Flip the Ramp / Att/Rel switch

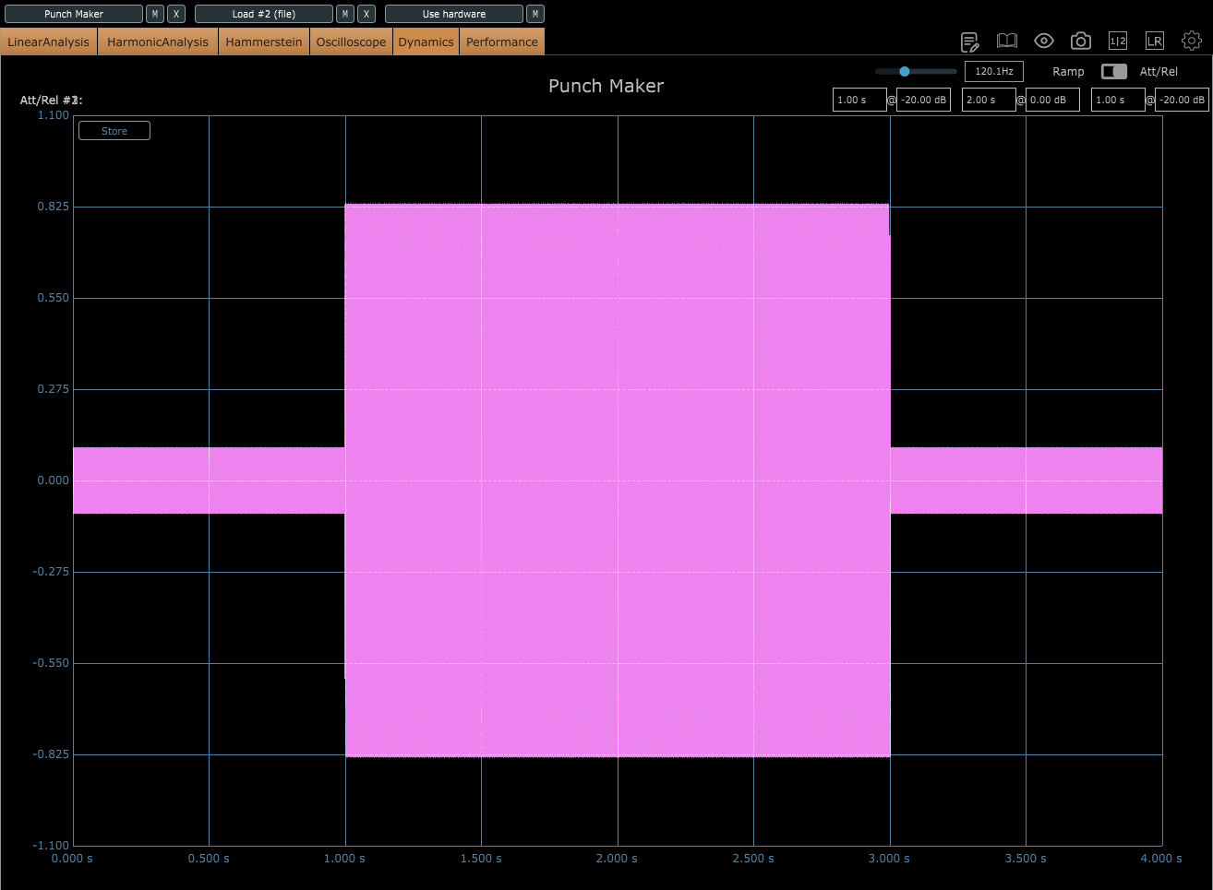pyautogui.click(x=1113, y=71)
